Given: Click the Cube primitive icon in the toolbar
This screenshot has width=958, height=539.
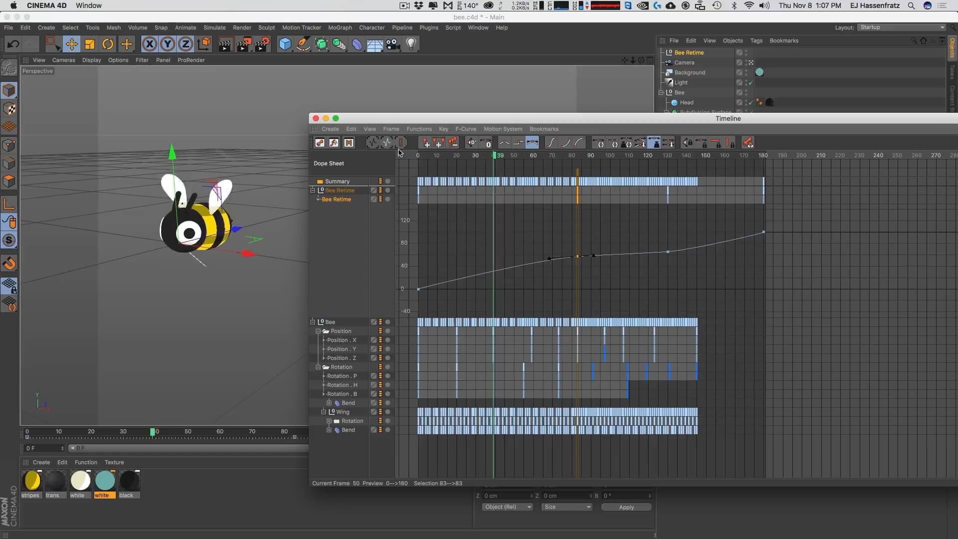Looking at the screenshot, I should point(285,44).
